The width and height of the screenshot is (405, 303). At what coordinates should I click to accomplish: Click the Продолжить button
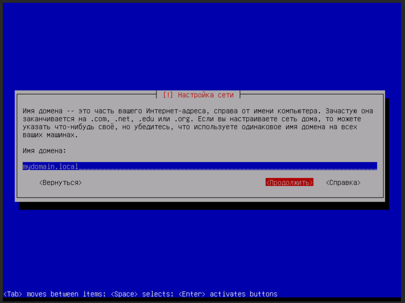coord(289,182)
